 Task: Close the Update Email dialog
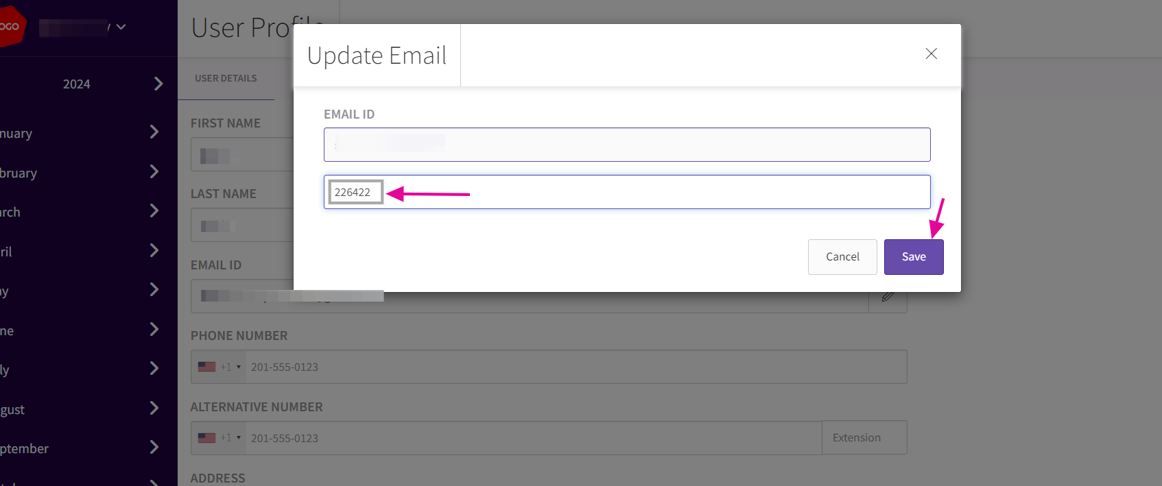click(931, 53)
